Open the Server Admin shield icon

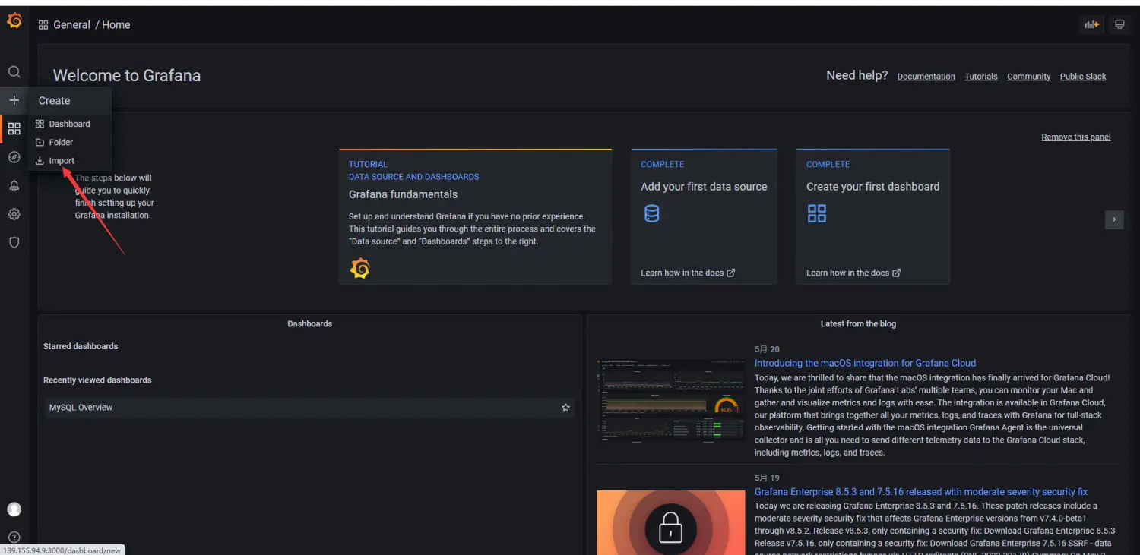pos(14,243)
